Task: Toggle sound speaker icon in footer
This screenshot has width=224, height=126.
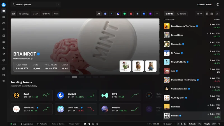Action: pos(219,124)
